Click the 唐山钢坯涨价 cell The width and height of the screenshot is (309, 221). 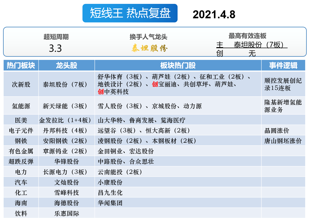283,141
